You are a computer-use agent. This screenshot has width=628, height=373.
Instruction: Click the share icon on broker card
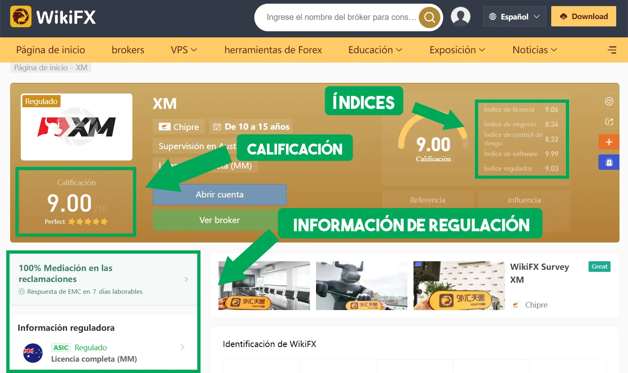(609, 121)
